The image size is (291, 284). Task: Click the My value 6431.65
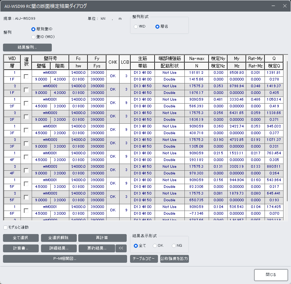(x=237, y=113)
